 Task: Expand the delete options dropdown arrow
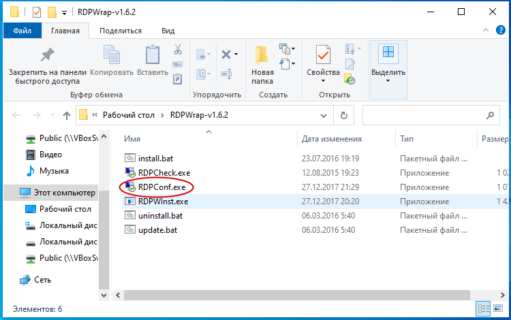point(236,54)
